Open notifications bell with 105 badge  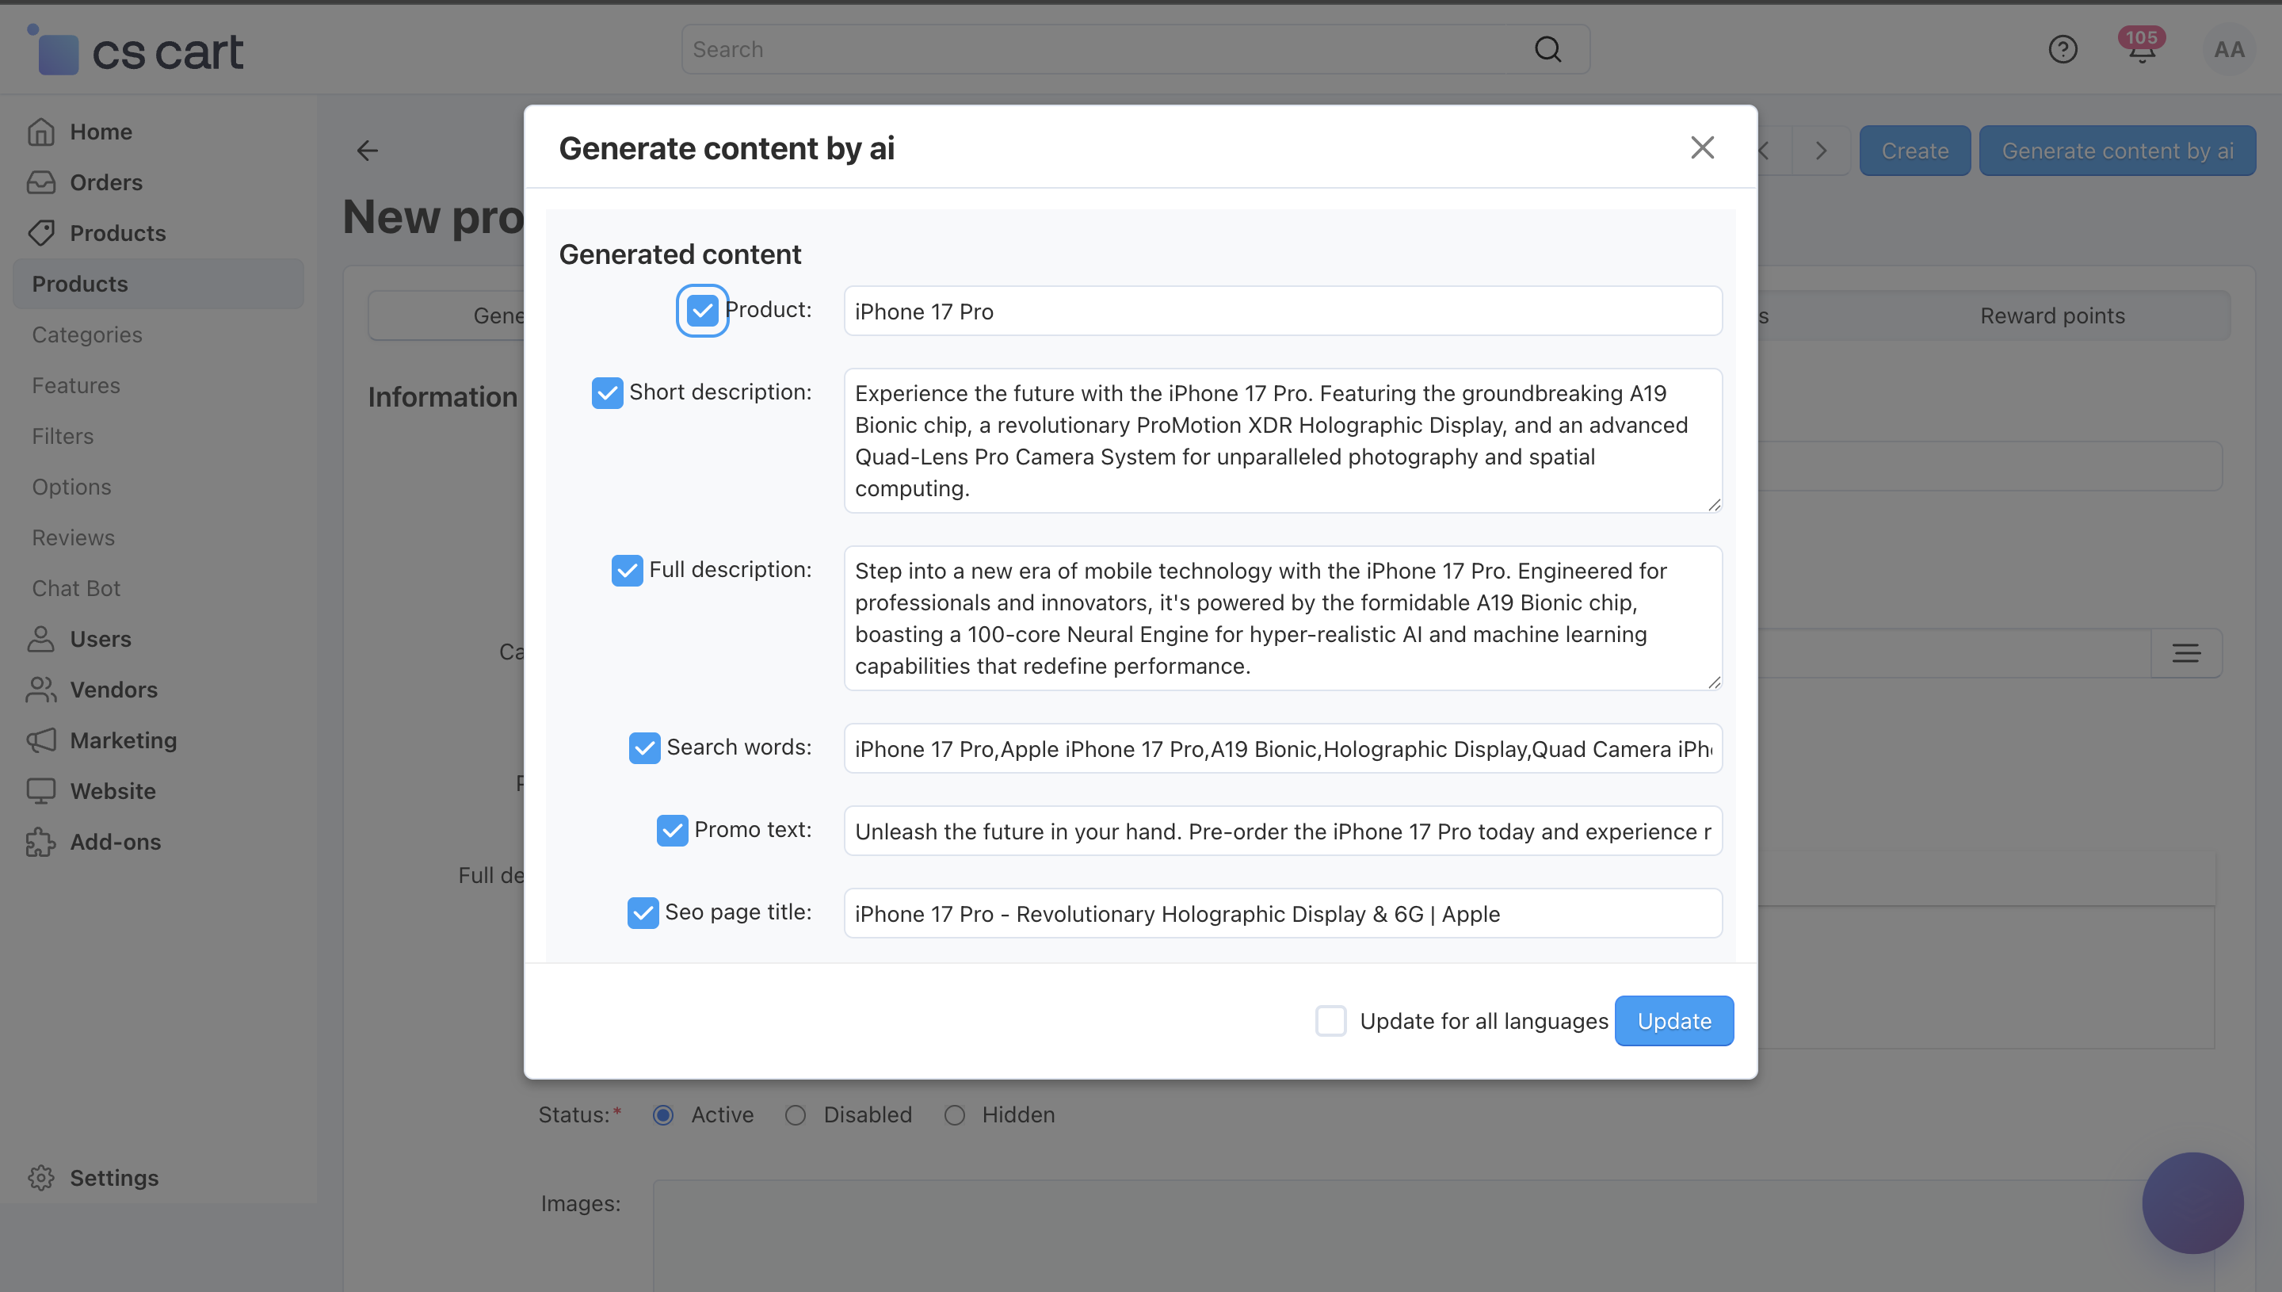point(2141,50)
